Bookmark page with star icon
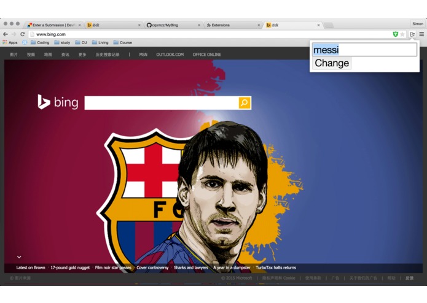 pyautogui.click(x=402, y=34)
